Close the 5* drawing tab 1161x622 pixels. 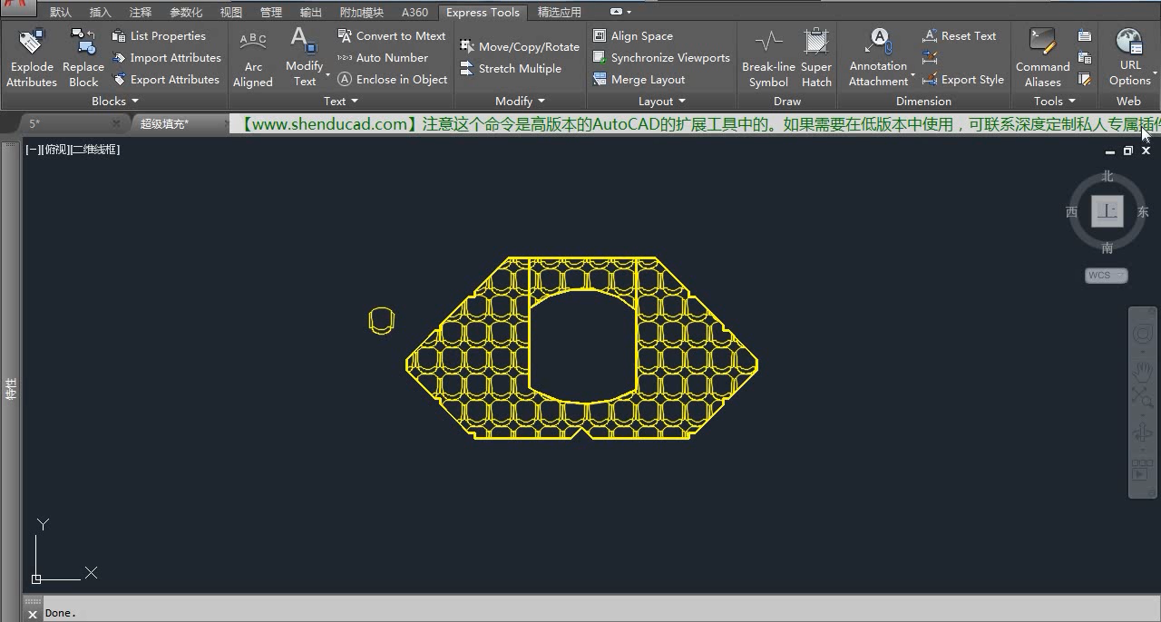[116, 123]
